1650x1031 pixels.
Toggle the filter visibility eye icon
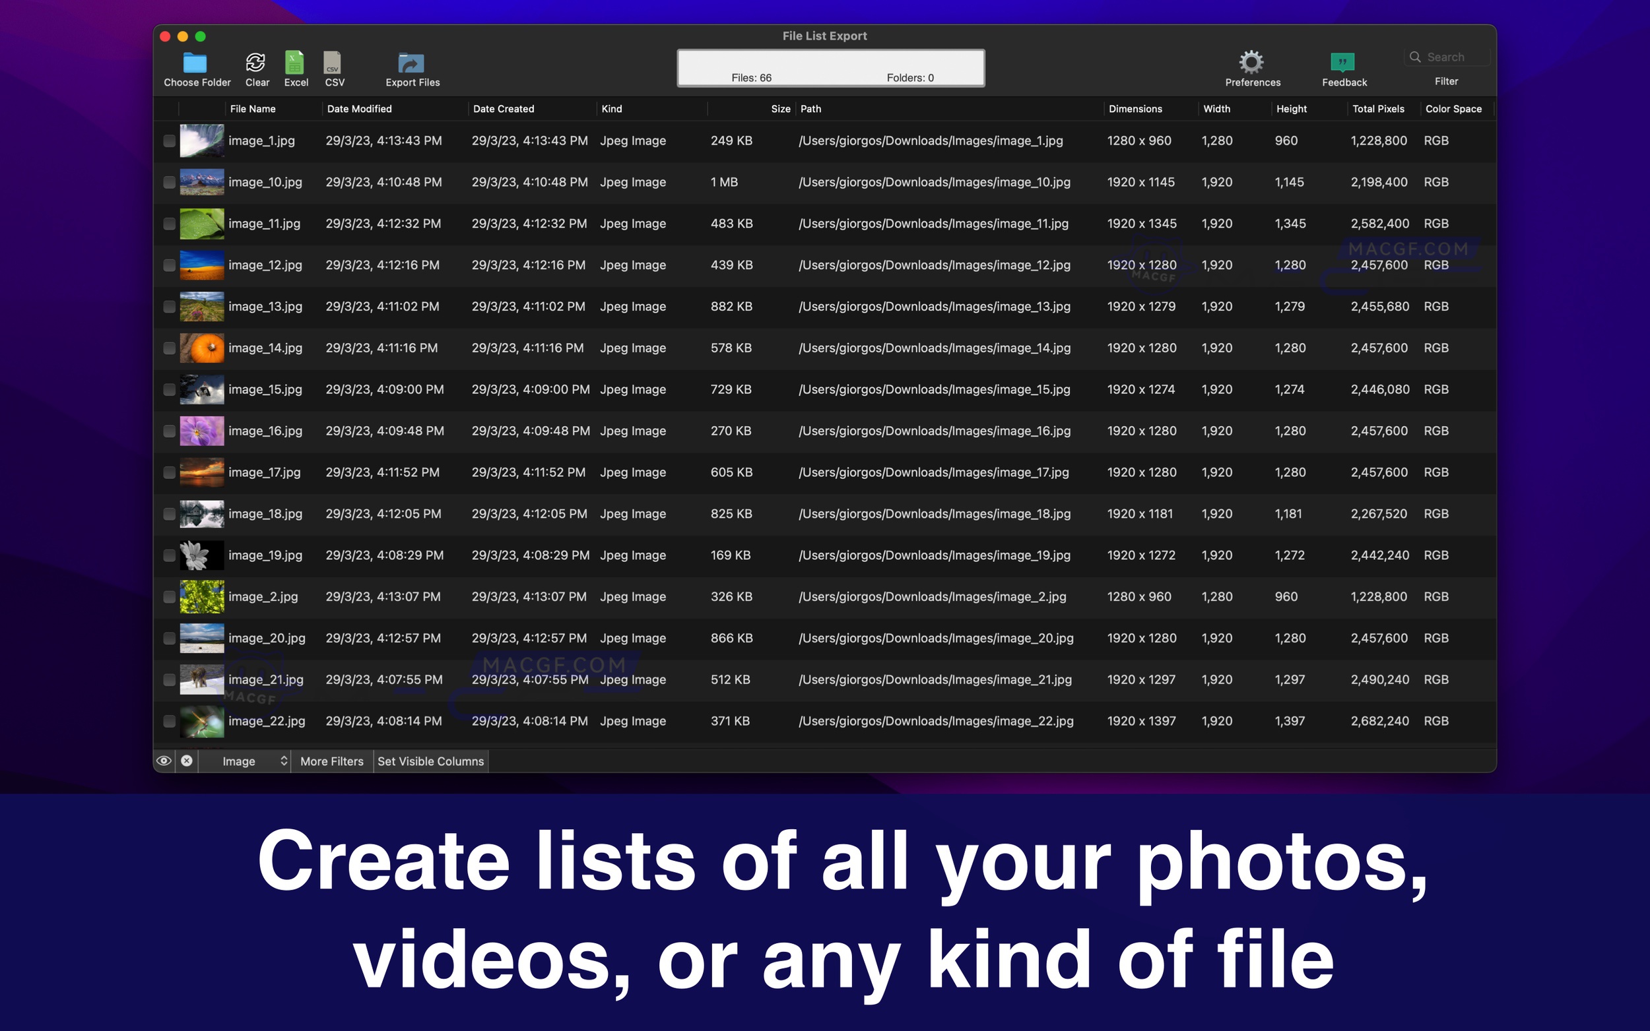click(164, 761)
